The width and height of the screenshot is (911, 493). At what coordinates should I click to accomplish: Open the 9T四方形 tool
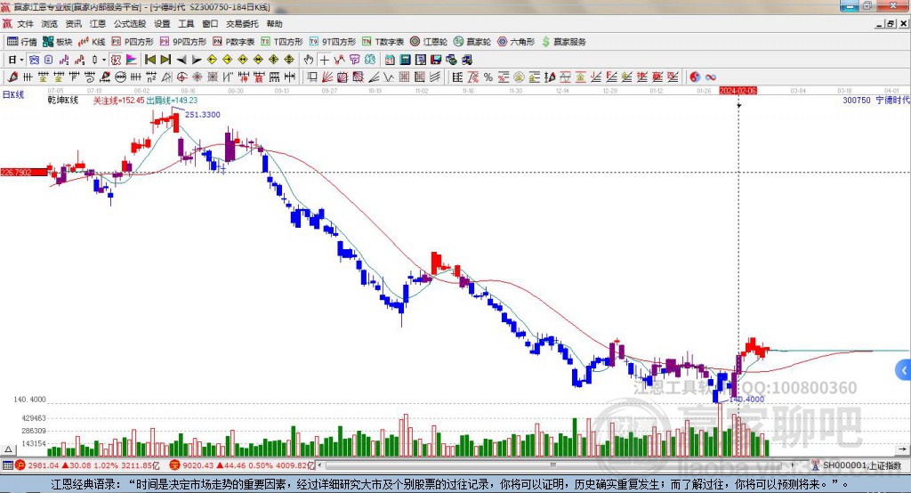[x=333, y=42]
